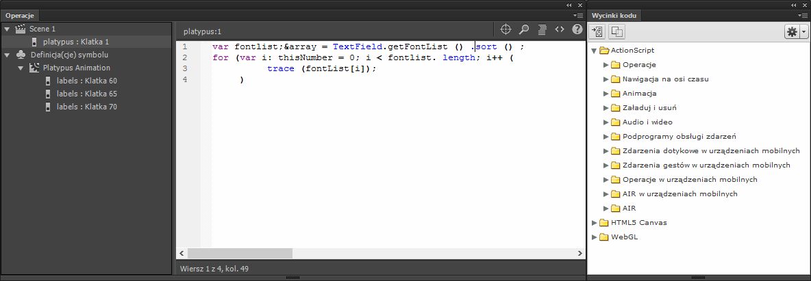Viewport: 811px width, 281px height.
Task: Place cursor on the trace (fontList[i]) line
Action: pyautogui.click(x=322, y=68)
